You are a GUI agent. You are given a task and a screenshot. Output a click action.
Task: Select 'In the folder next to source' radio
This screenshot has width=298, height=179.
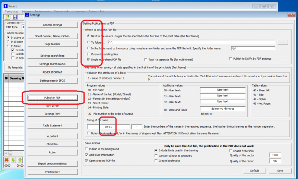(x=88, y=48)
